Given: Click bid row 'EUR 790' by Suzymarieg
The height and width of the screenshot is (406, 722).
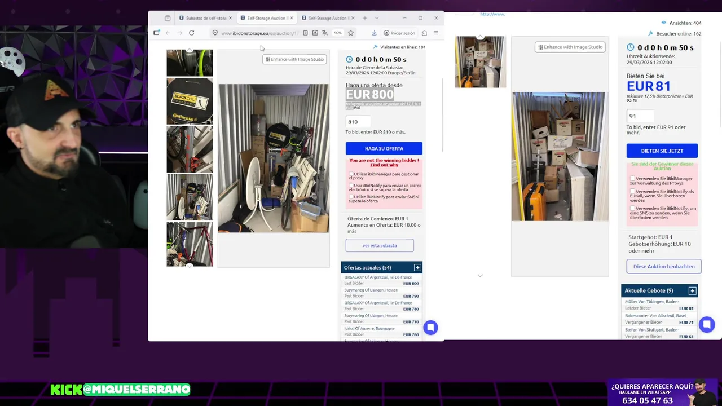Looking at the screenshot, I should point(381,293).
